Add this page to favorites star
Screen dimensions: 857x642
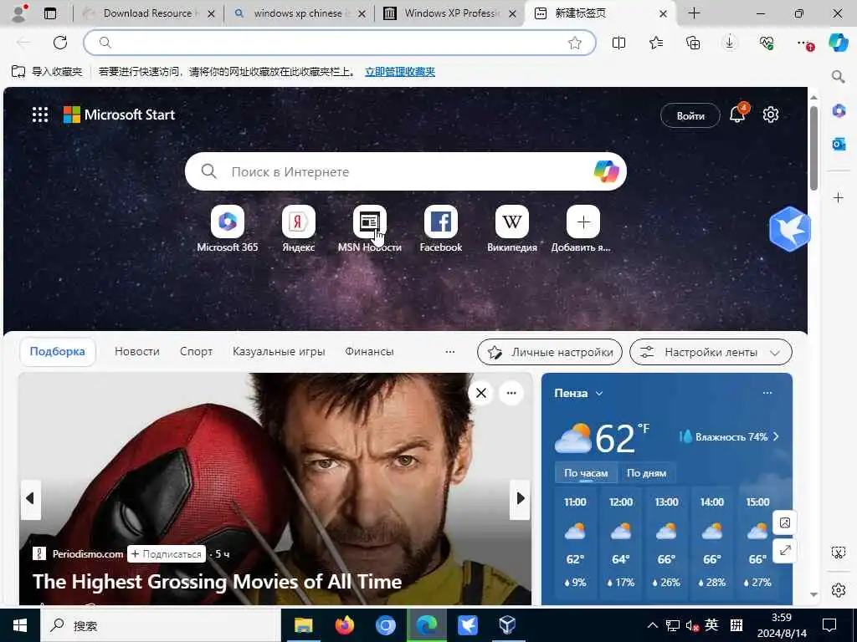click(x=574, y=43)
